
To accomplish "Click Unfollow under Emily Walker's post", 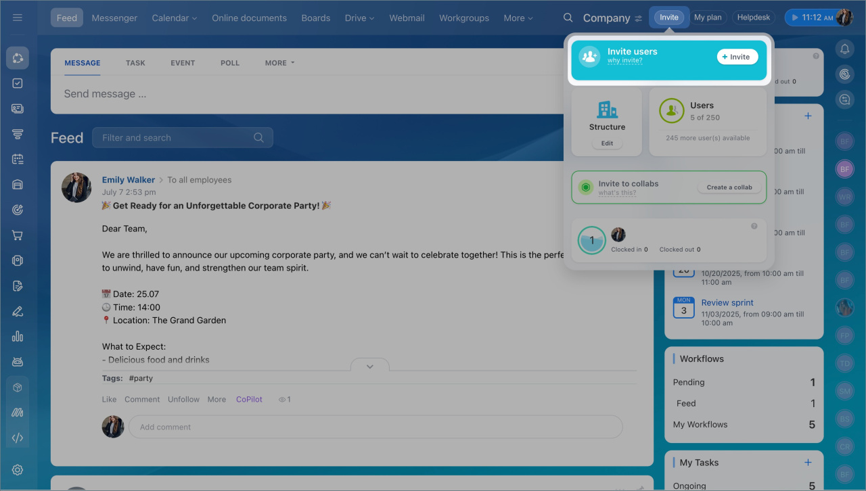I will click(x=183, y=400).
